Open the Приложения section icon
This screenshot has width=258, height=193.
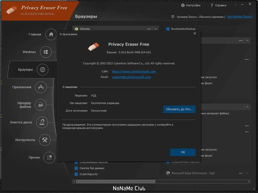40,87
